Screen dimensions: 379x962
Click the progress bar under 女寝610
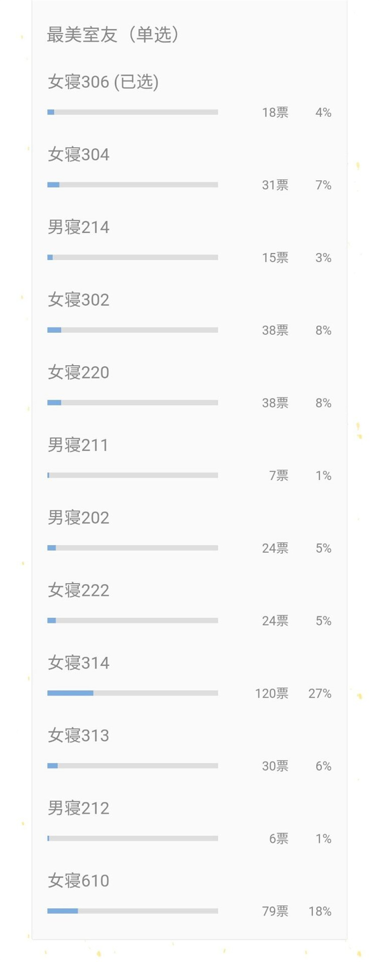(133, 911)
